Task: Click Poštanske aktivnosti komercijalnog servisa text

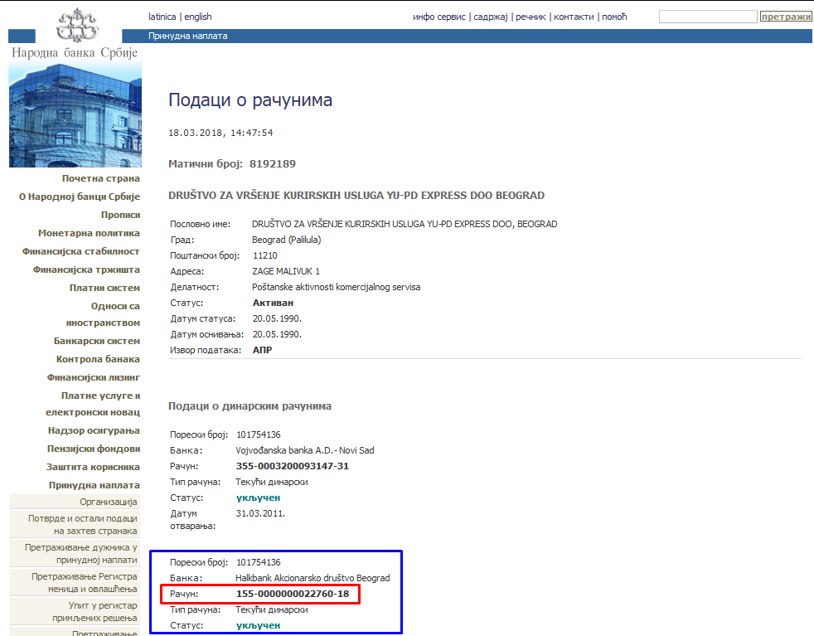Action: pyautogui.click(x=337, y=287)
